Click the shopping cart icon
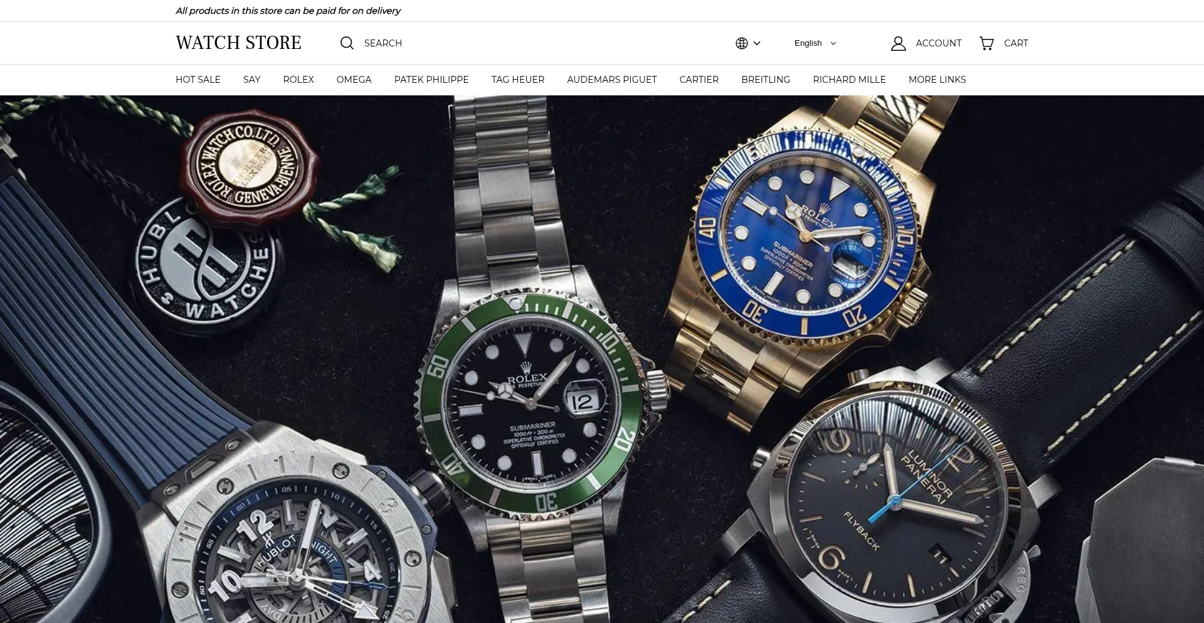 (986, 43)
